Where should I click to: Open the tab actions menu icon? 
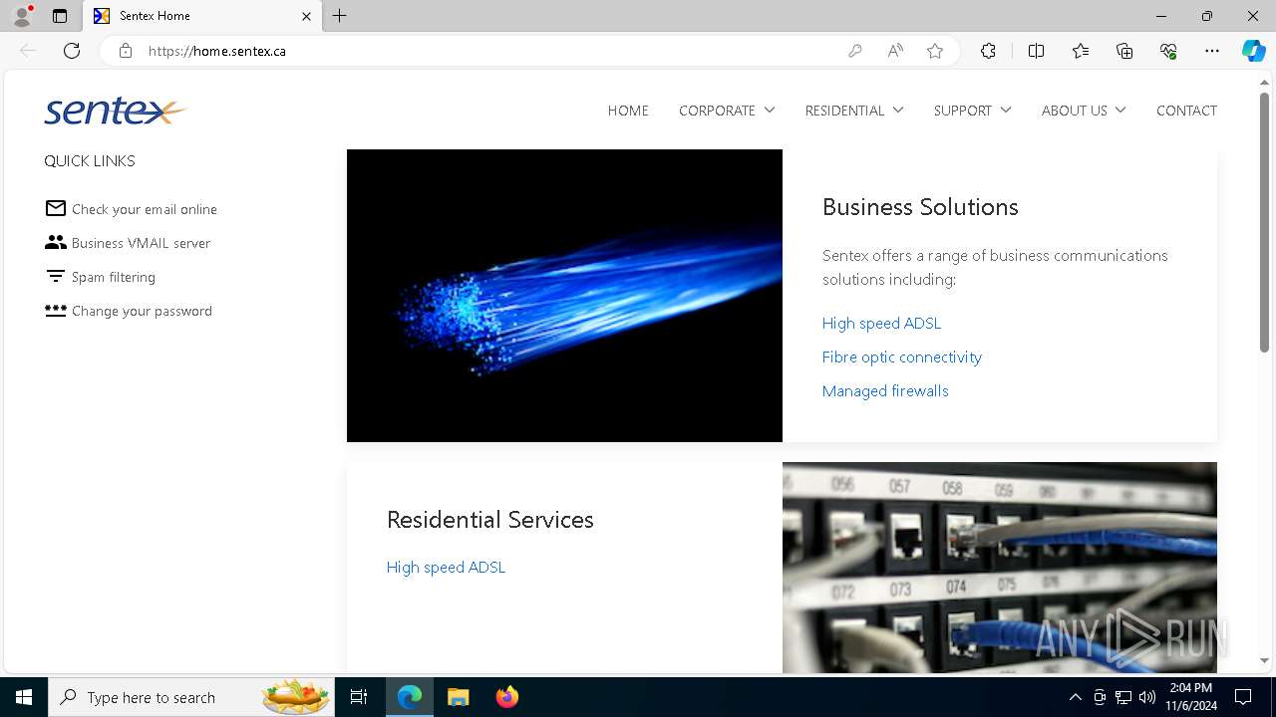[x=60, y=16]
